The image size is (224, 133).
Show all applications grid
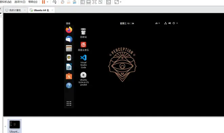click(x=69, y=103)
